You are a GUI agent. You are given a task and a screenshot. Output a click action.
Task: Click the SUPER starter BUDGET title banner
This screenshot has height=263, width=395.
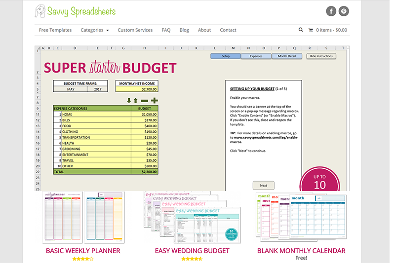(x=110, y=67)
